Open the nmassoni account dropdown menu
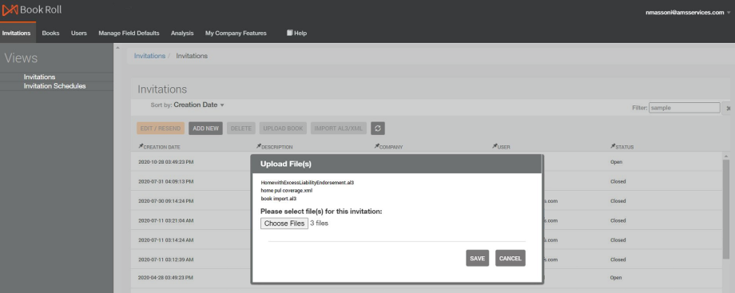 (x=688, y=13)
